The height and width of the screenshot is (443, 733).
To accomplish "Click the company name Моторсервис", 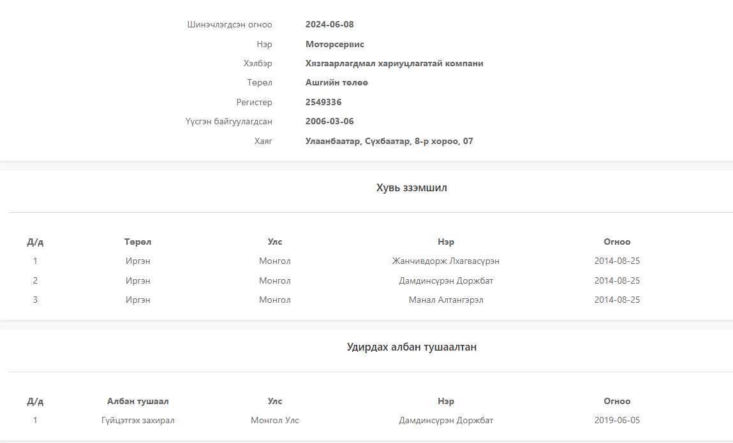I will pos(334,44).
